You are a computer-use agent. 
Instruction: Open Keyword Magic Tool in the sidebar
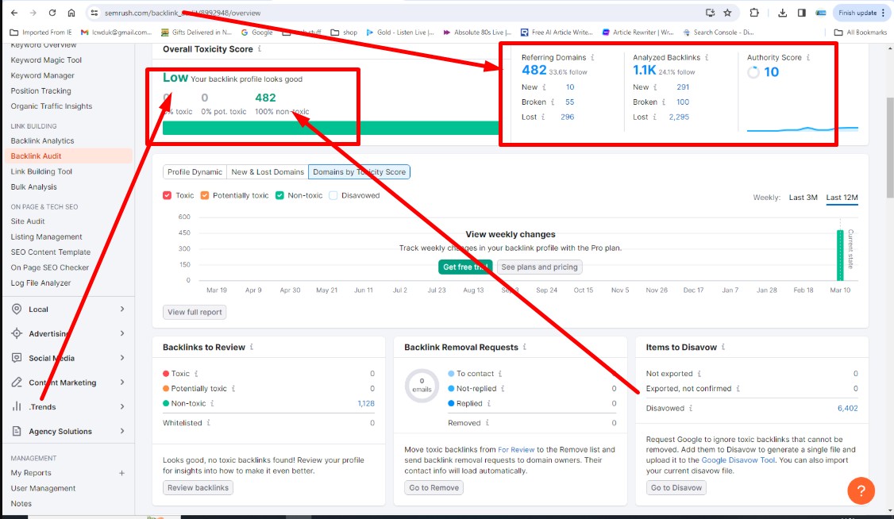pyautogui.click(x=46, y=60)
